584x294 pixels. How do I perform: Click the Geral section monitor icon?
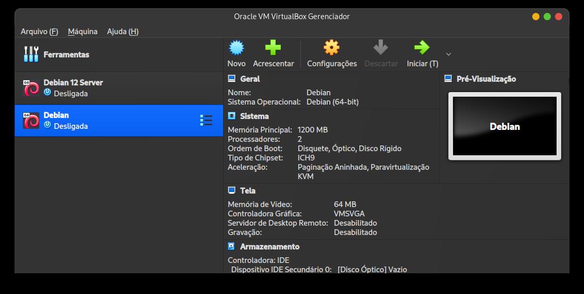(x=231, y=79)
